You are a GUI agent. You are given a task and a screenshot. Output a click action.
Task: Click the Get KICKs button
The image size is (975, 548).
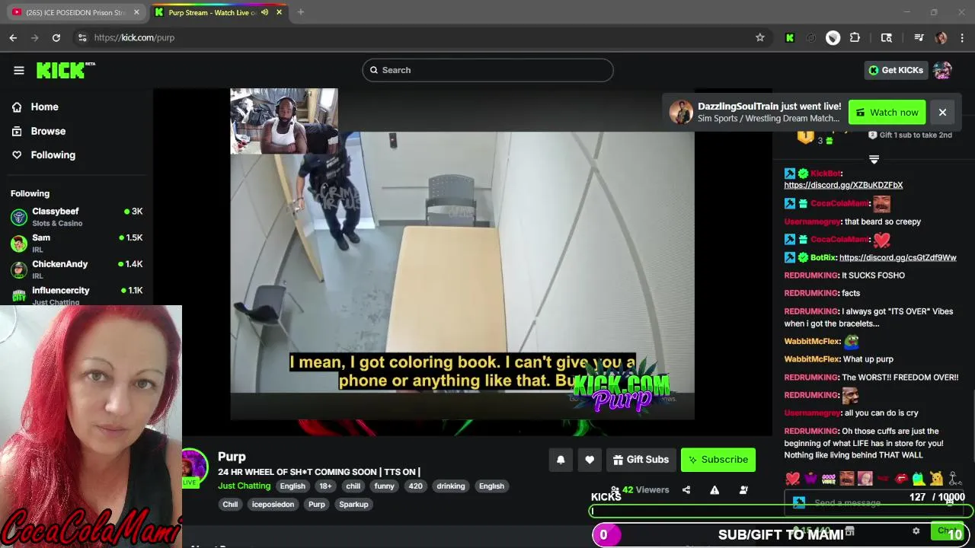[895, 70]
